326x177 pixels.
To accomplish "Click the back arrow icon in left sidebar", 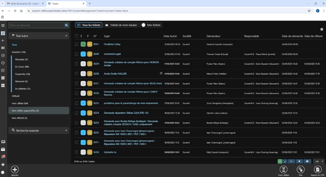I will (x=3, y=41).
